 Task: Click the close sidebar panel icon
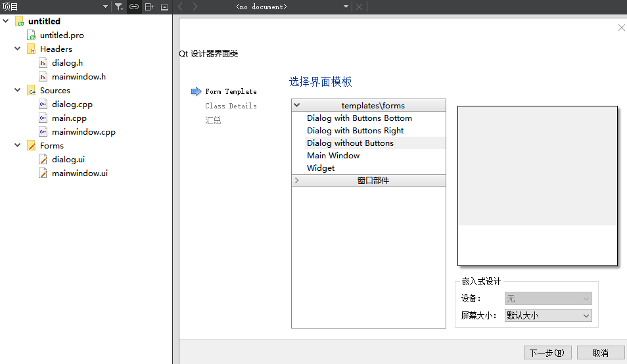pyautogui.click(x=164, y=7)
